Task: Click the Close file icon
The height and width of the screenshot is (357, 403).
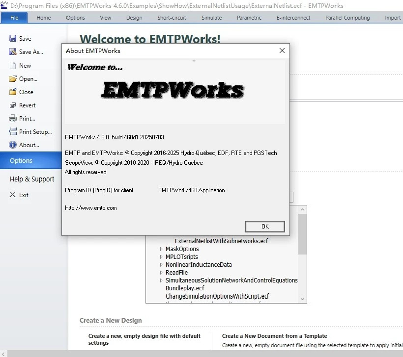Action: tap(13, 92)
